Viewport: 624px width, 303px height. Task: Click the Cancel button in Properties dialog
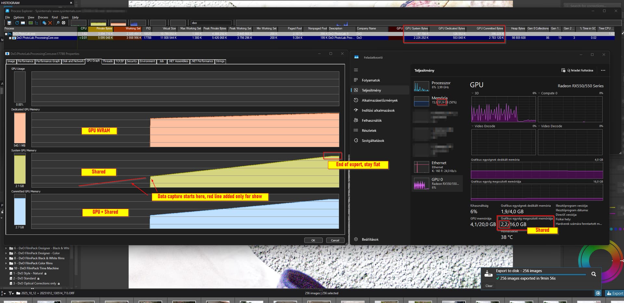[x=335, y=240]
